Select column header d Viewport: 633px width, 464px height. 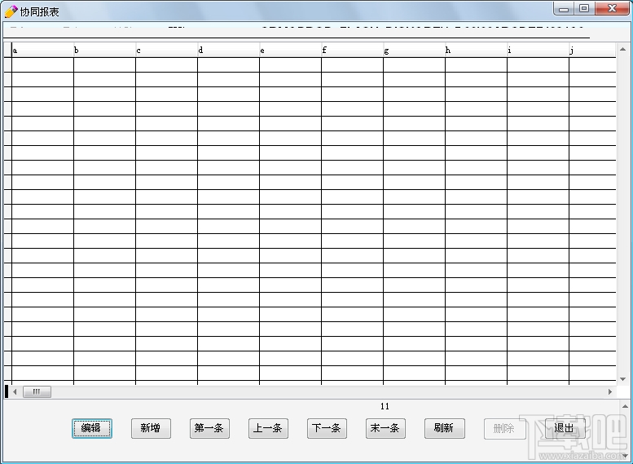tap(228, 50)
